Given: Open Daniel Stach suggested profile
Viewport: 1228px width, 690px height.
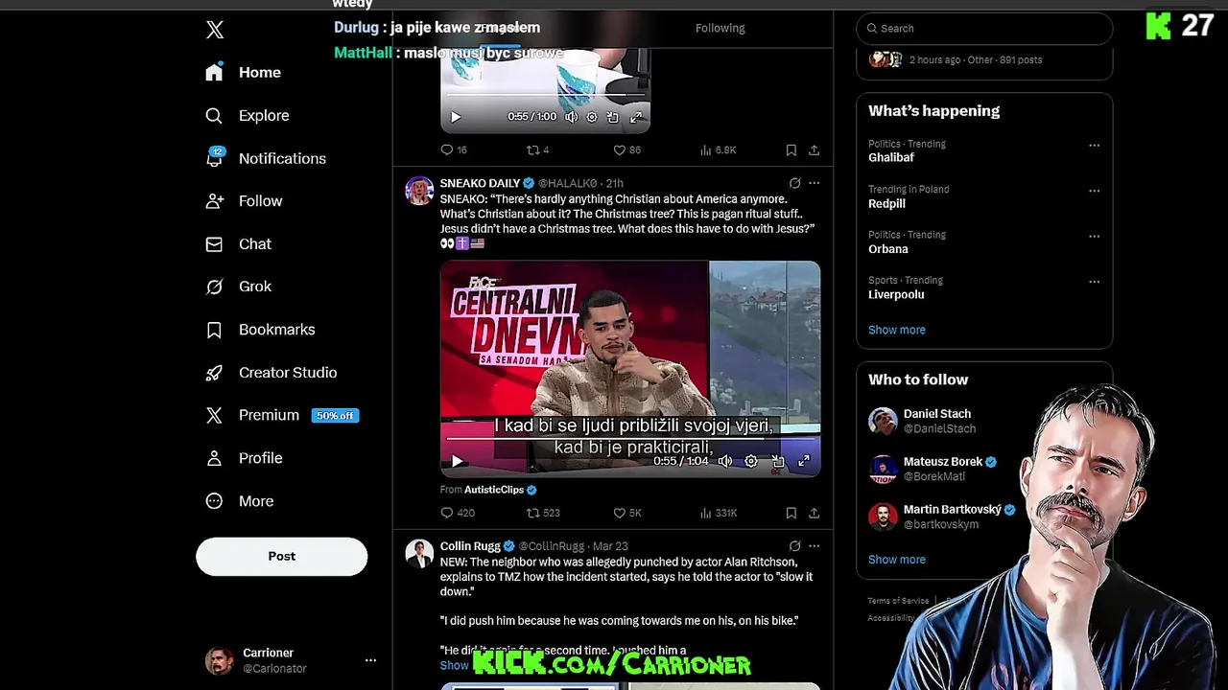Looking at the screenshot, I should (937, 414).
